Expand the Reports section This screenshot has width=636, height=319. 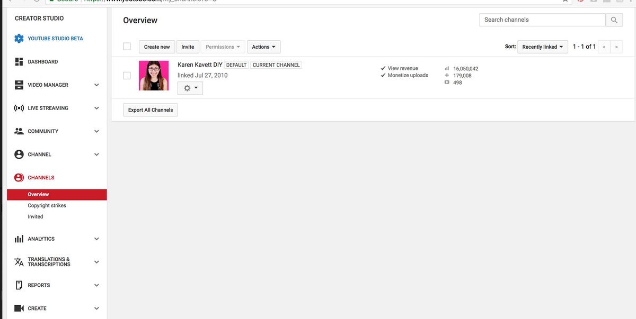tap(96, 285)
